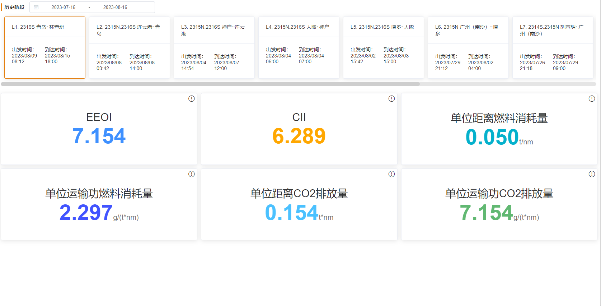
Task: Choose voyage leg L4 大阪~神户
Action: coord(299,47)
